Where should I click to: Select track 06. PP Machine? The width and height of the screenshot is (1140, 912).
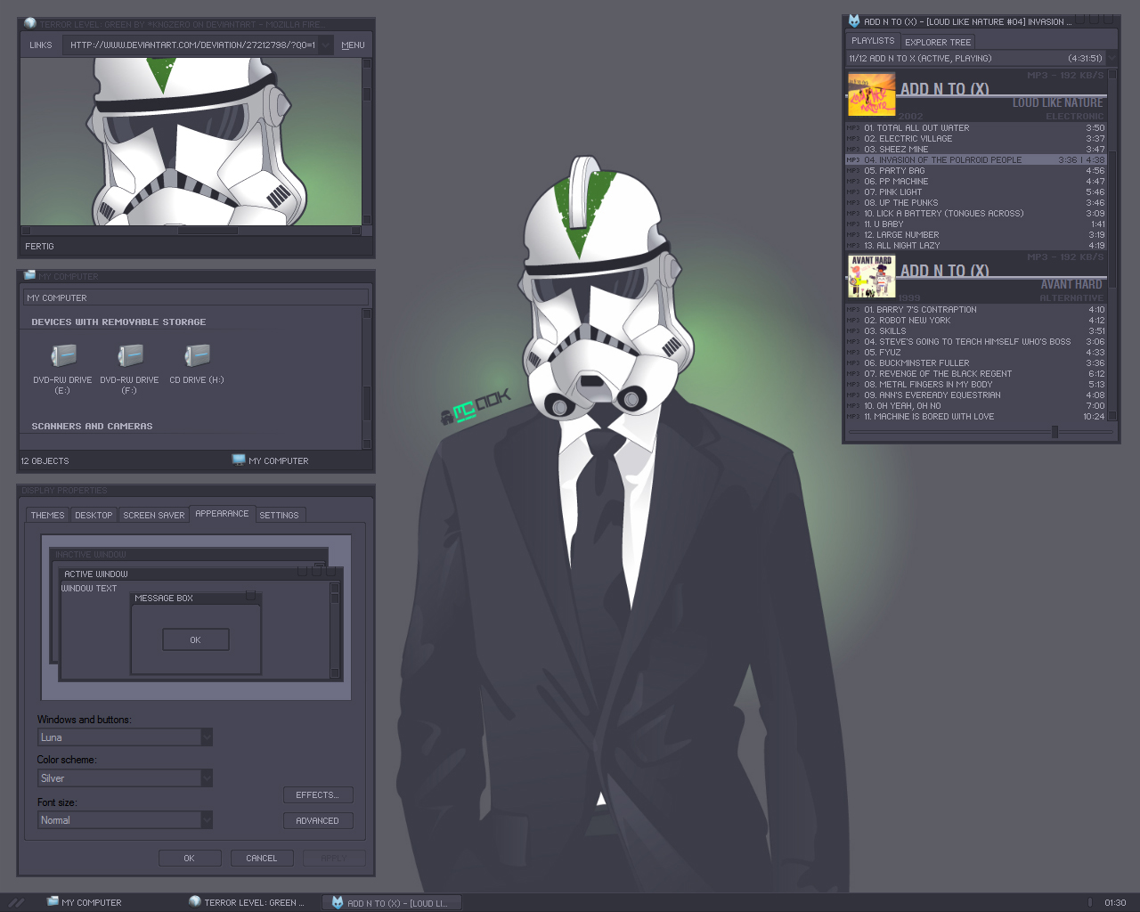(975, 182)
